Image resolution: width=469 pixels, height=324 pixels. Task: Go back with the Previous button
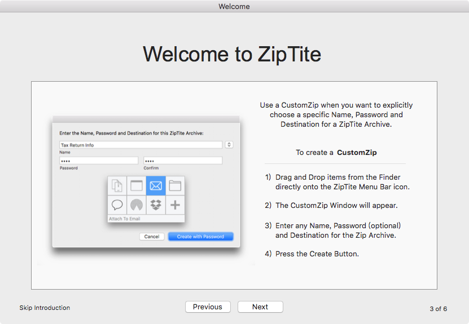[208, 307]
